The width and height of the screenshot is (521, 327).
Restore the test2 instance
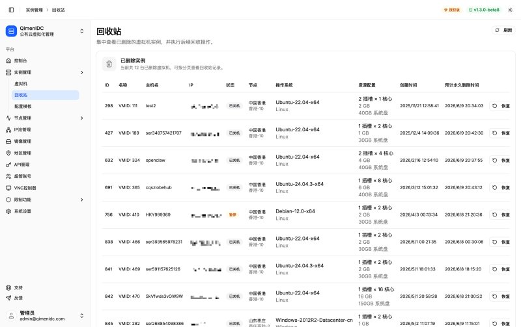coord(501,106)
